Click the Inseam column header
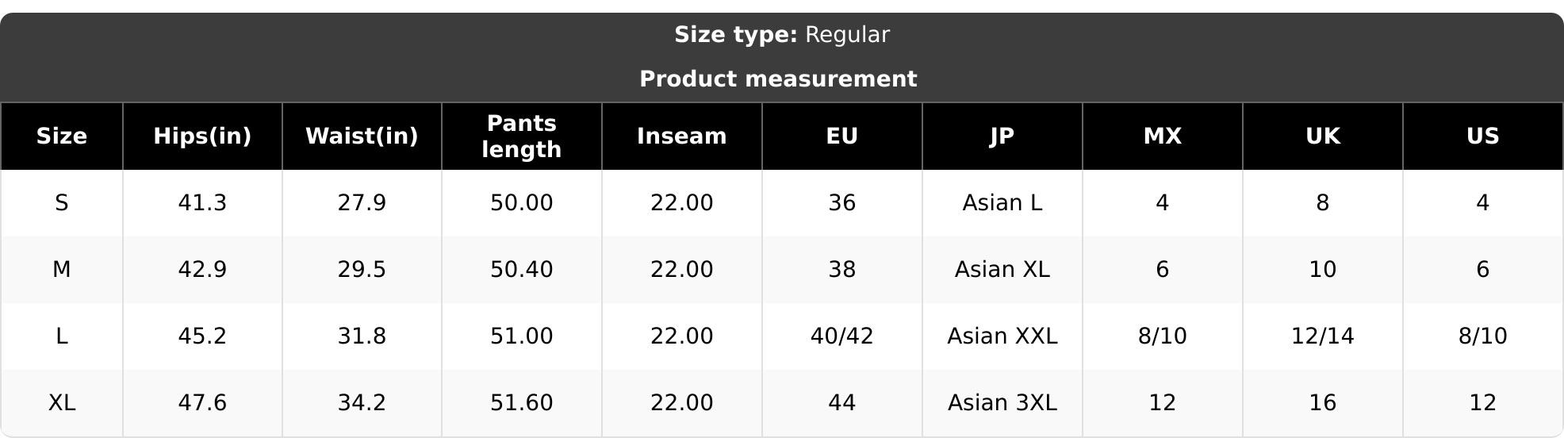1564x438 pixels. coord(682,136)
